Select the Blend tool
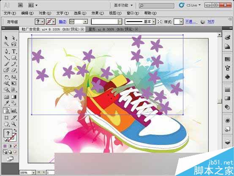This screenshot has width=234, height=176. (14, 103)
